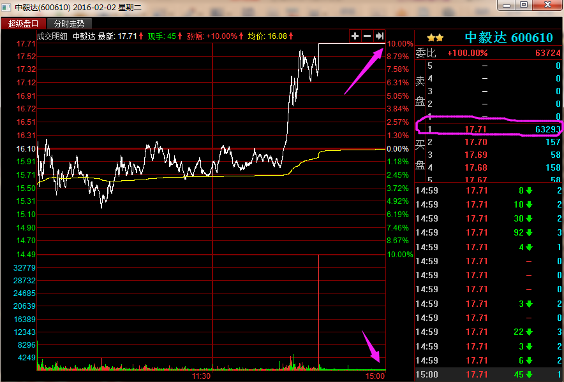
Task: Select buy level 1 order at 17.71
Action: point(489,129)
